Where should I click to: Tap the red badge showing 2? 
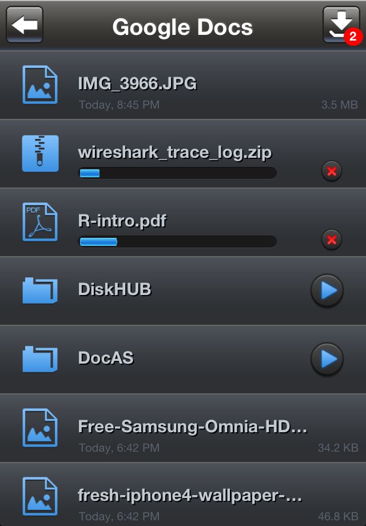(x=353, y=36)
